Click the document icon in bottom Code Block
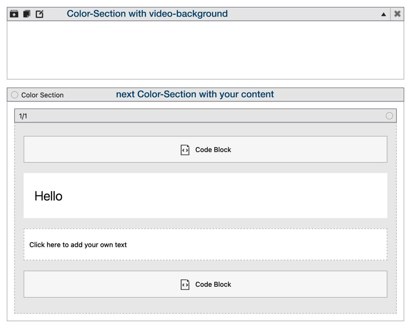411x331 pixels. pos(185,285)
